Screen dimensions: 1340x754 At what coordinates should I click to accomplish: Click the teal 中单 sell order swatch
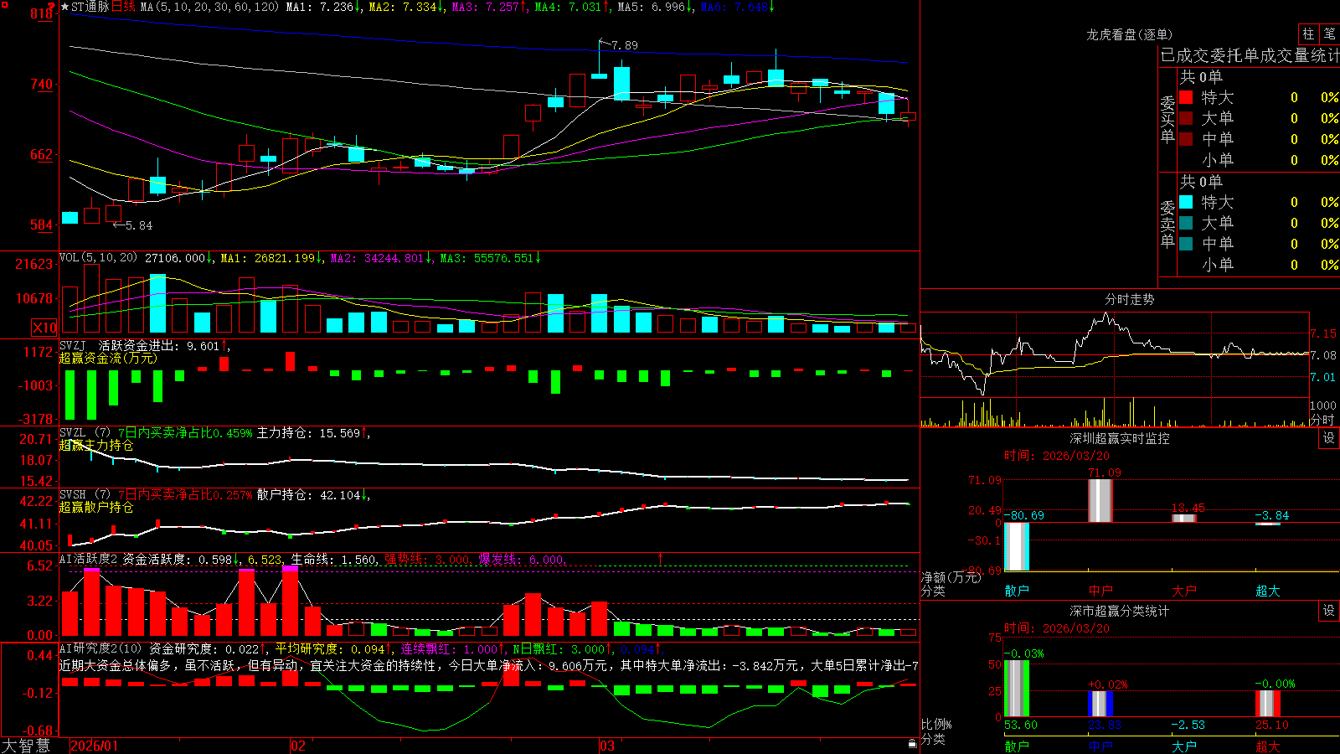1186,244
